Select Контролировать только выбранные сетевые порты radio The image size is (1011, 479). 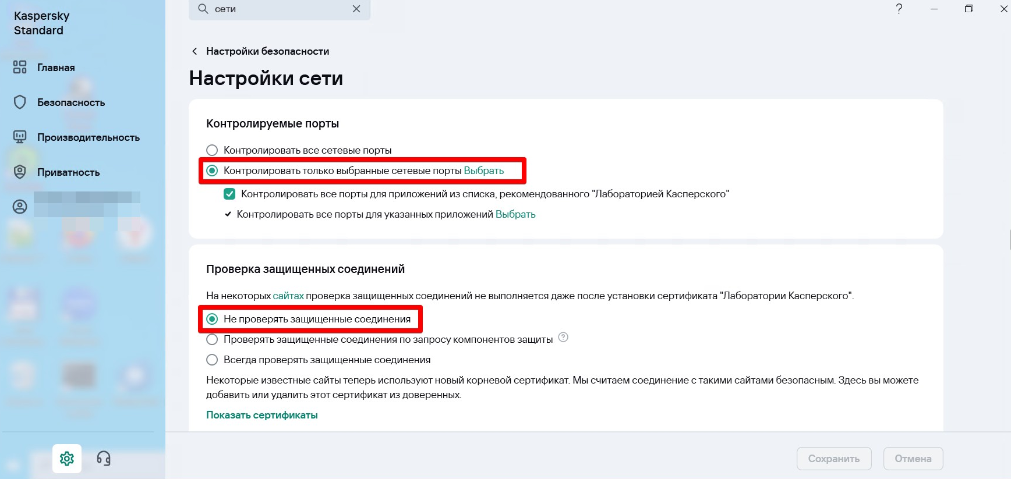[212, 171]
